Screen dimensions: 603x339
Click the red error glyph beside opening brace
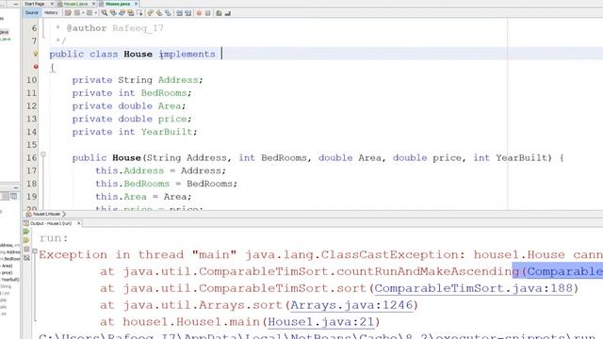click(36, 67)
